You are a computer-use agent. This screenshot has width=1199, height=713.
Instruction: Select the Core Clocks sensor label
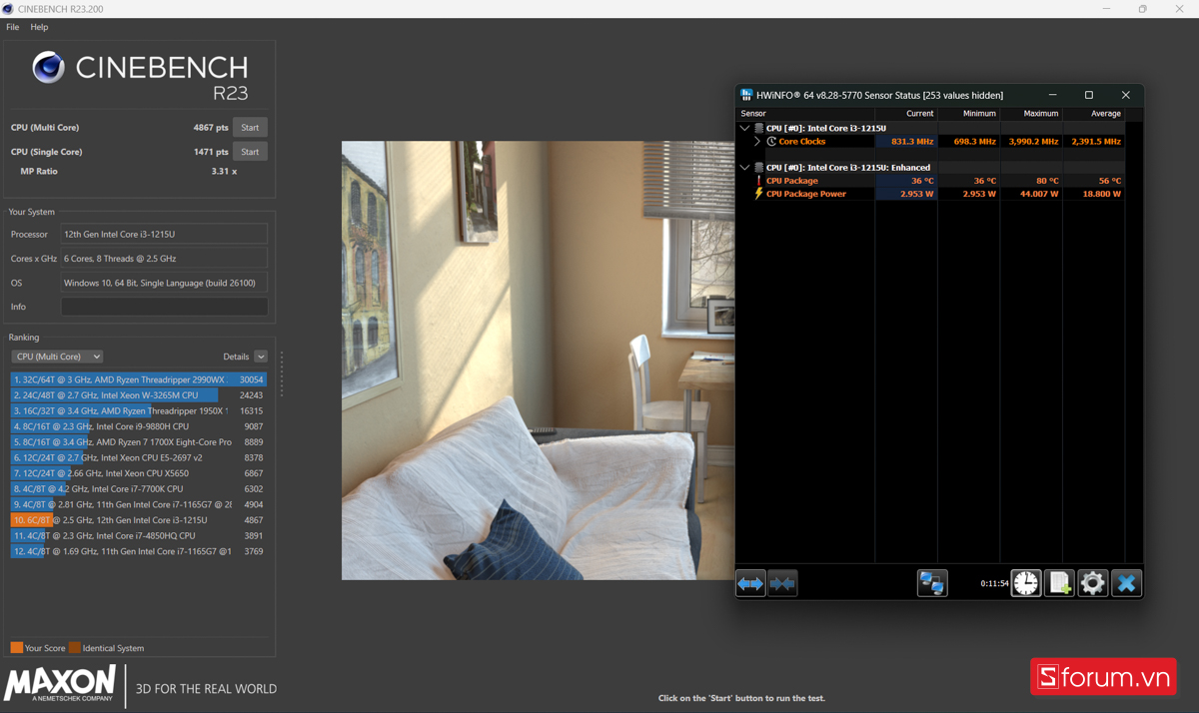(x=802, y=142)
